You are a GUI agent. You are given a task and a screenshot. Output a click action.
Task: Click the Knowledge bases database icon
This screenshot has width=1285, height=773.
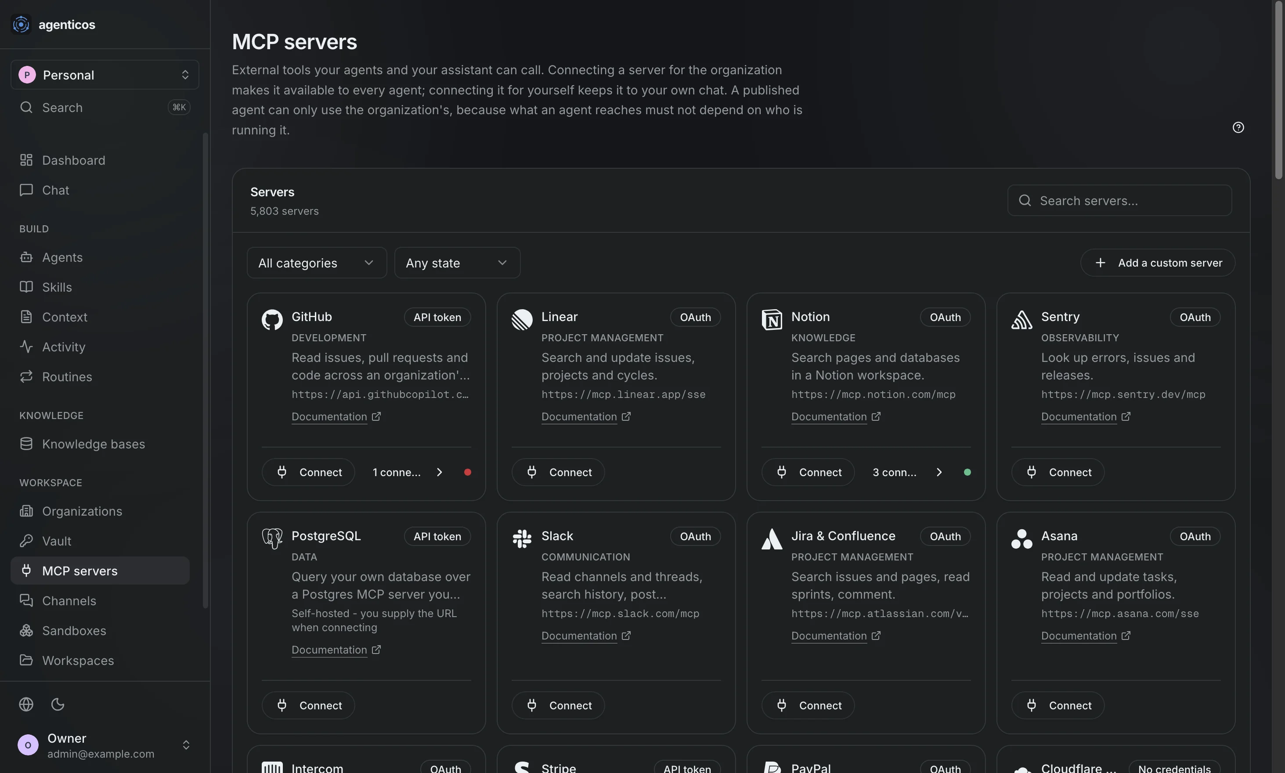(26, 444)
